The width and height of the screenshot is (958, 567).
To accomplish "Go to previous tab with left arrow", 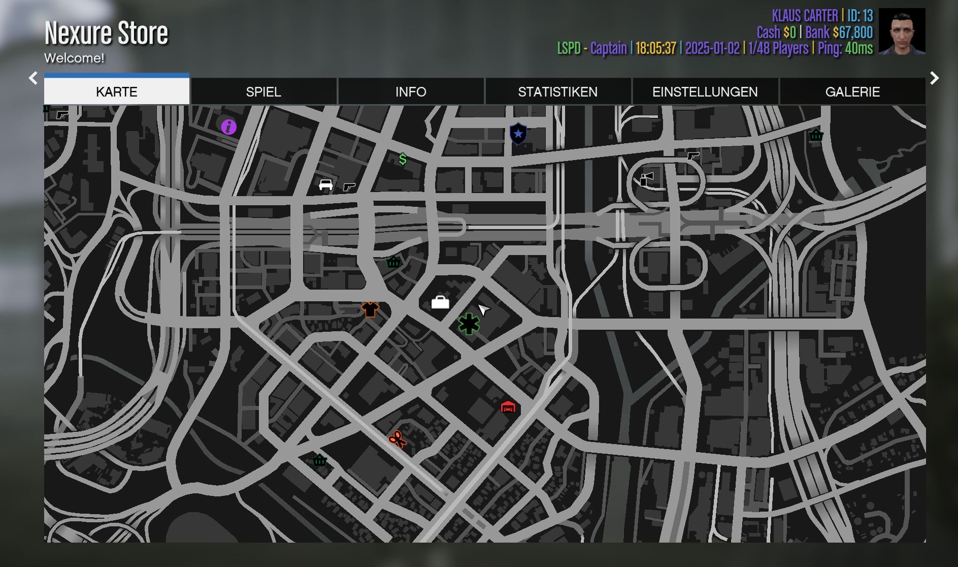I will pos(34,78).
